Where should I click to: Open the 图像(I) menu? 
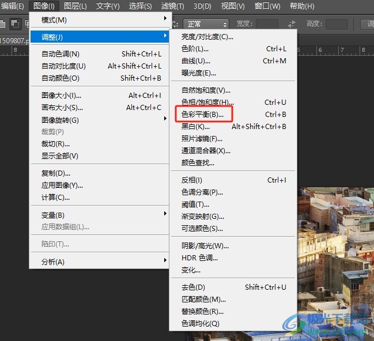pyautogui.click(x=44, y=6)
